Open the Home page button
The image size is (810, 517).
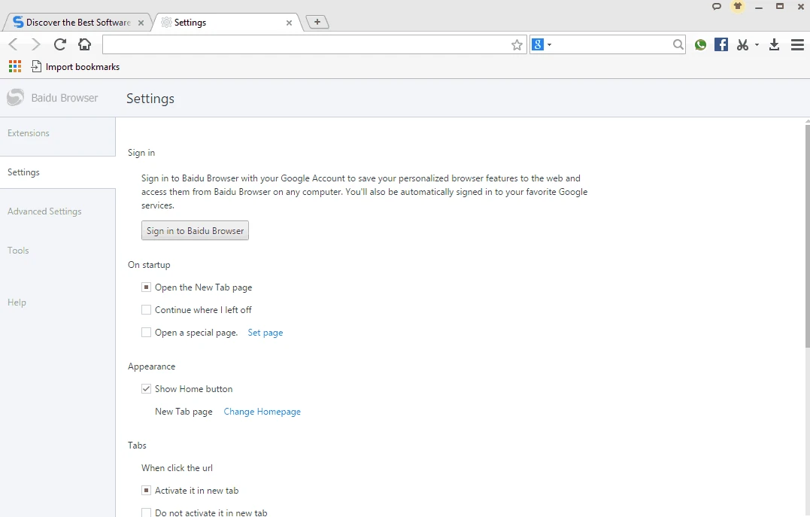click(x=85, y=44)
